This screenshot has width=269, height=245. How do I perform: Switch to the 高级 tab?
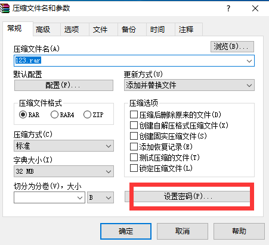pyautogui.click(x=43, y=30)
